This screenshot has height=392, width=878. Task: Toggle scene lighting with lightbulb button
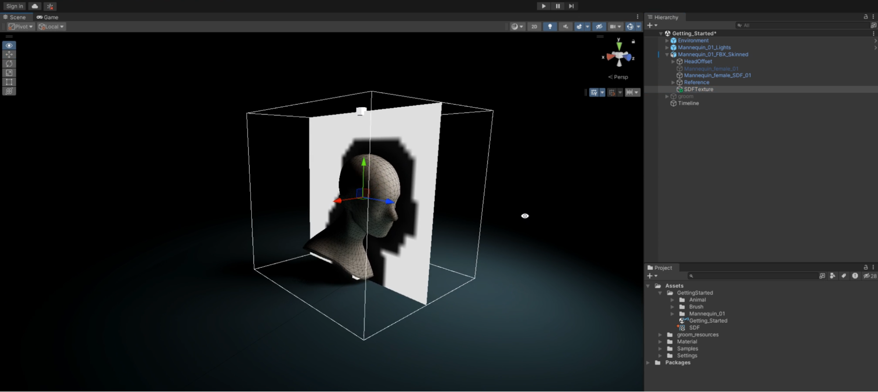pyautogui.click(x=549, y=27)
